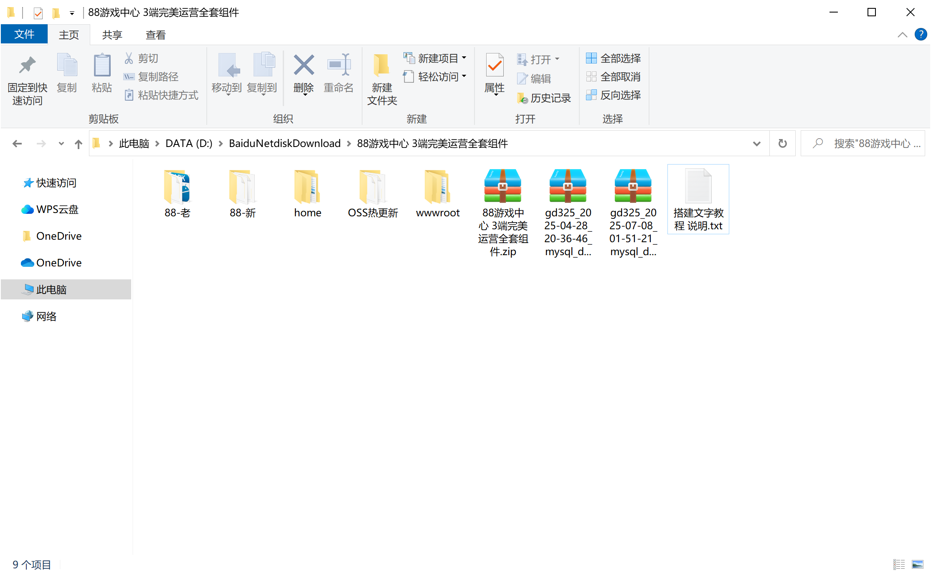Open the address bar history dropdown arrow
Screen dimensions: 931x575
[x=756, y=144]
